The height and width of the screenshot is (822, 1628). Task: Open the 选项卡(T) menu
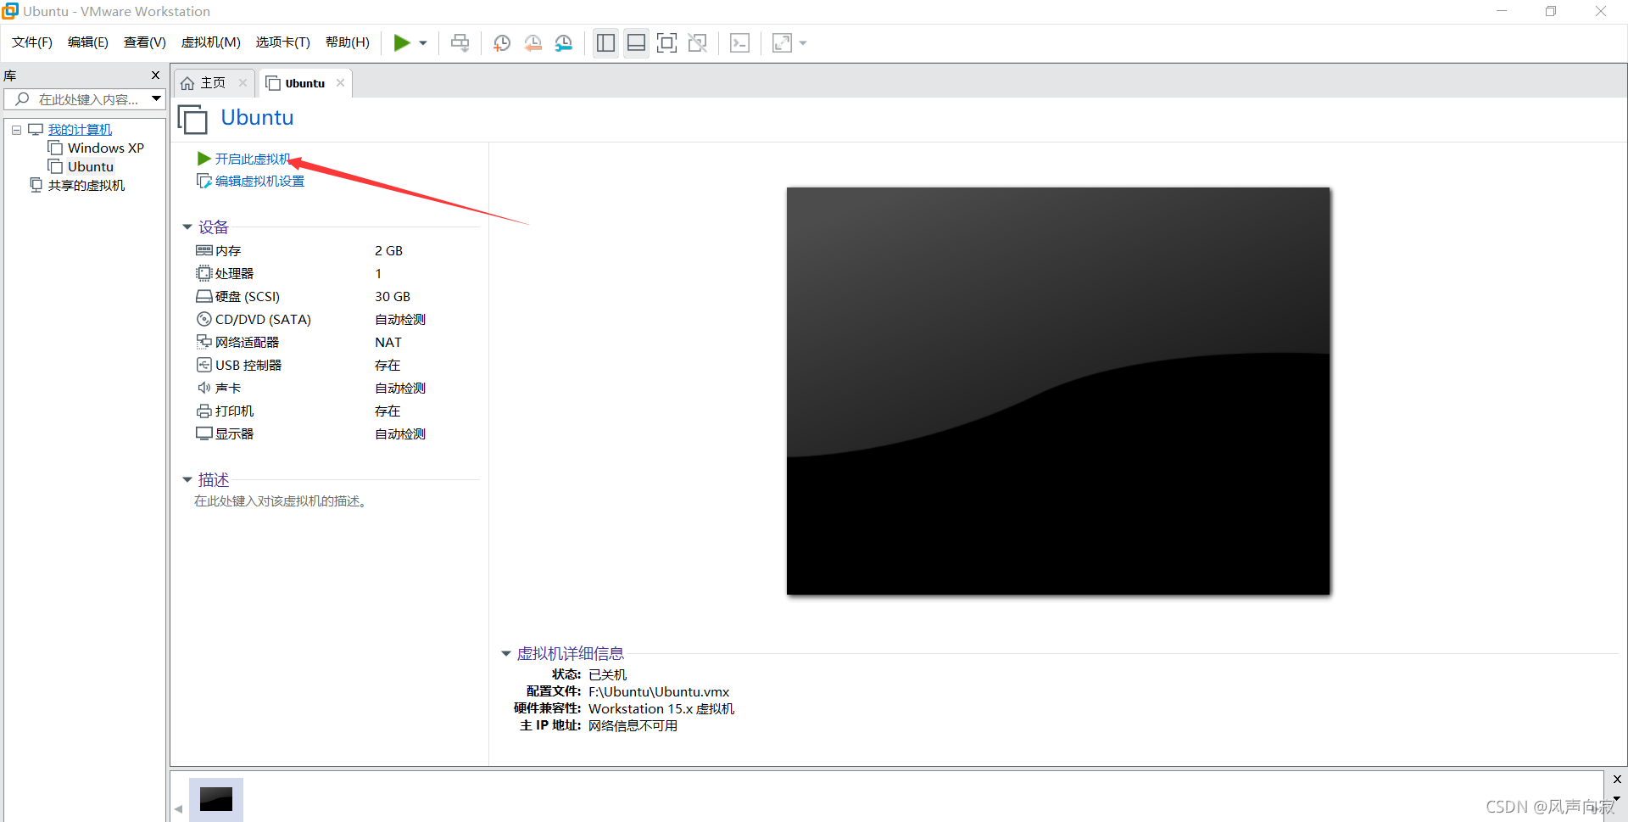(283, 42)
